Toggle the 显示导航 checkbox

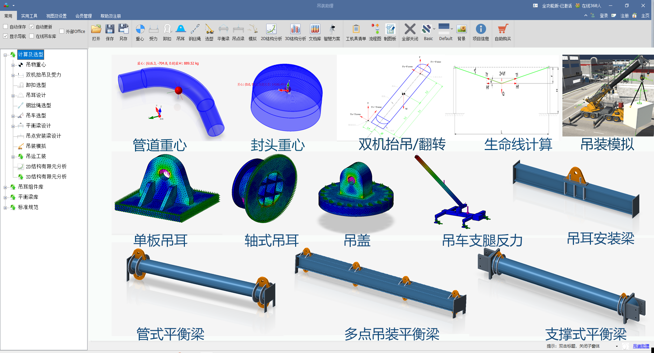[x=6, y=36]
